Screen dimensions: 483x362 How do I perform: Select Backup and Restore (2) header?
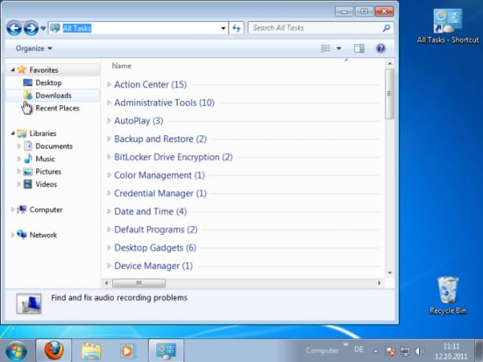click(160, 139)
